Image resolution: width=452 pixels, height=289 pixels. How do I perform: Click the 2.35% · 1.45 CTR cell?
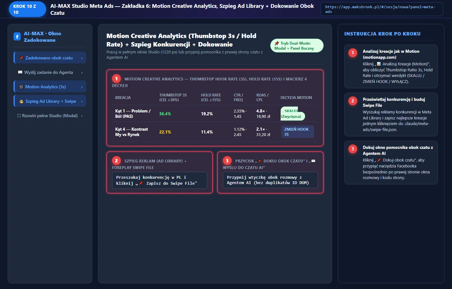tap(240, 114)
